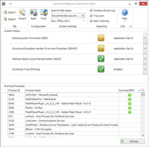Click the green EMET indicator for process 1396

130,112
